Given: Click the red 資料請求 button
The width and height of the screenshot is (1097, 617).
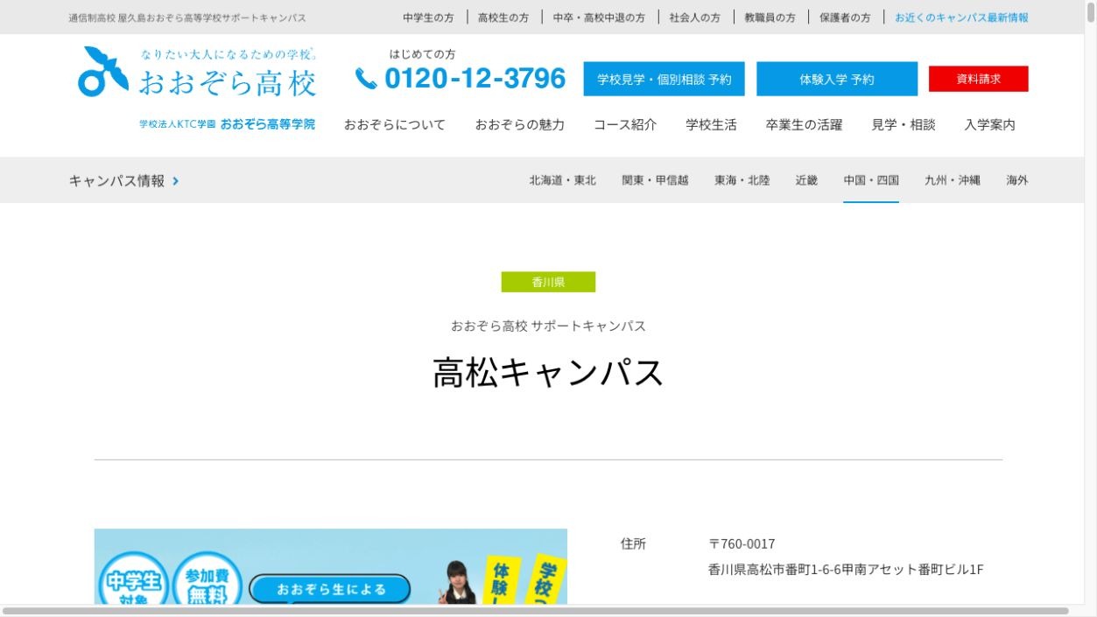Looking at the screenshot, I should pos(979,79).
